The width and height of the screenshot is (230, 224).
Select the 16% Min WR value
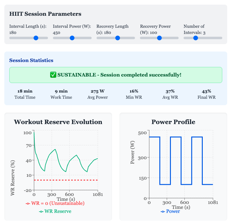pyautogui.click(x=134, y=91)
